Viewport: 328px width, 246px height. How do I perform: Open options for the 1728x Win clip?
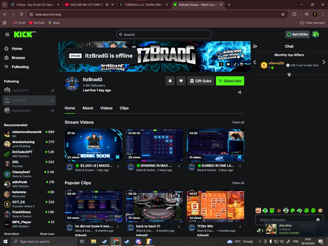(240, 227)
